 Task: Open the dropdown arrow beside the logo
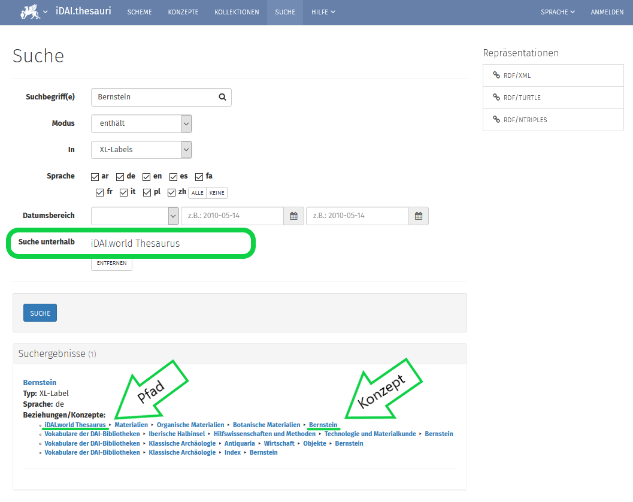(46, 12)
